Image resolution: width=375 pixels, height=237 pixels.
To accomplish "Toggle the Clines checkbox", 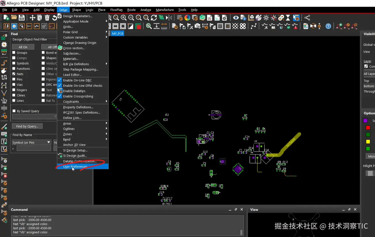I will [14, 95].
